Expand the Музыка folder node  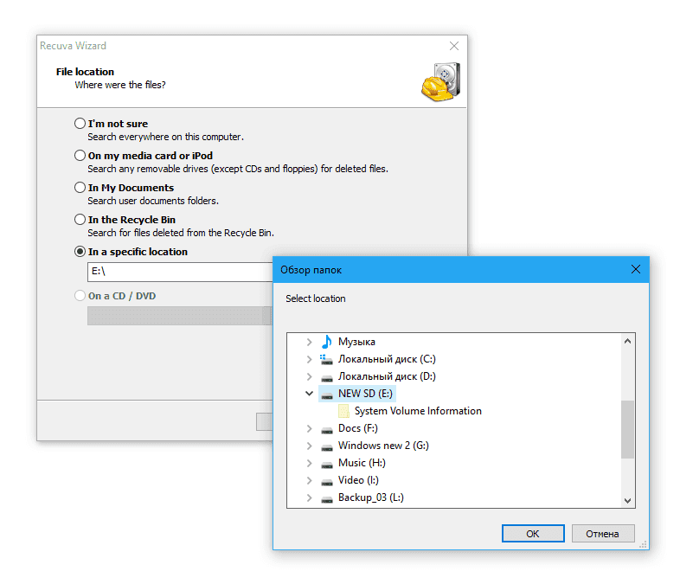[309, 342]
